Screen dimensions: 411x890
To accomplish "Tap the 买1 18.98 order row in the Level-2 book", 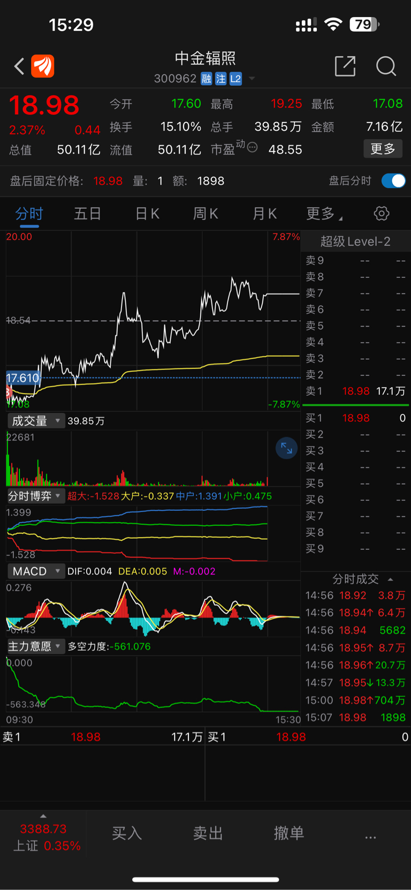I will [355, 418].
